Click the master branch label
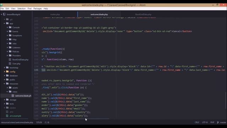The image size is (227, 128). [x=223, y=122]
